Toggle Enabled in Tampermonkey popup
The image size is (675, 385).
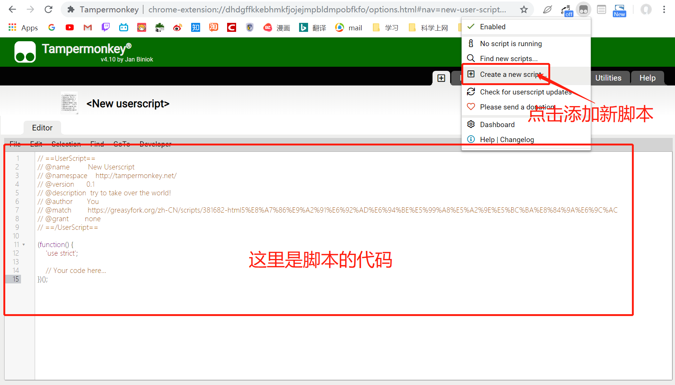(526, 27)
